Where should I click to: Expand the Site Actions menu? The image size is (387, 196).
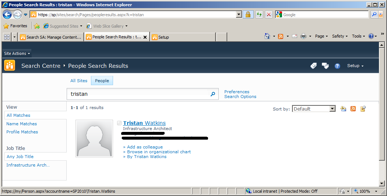pyautogui.click(x=17, y=53)
